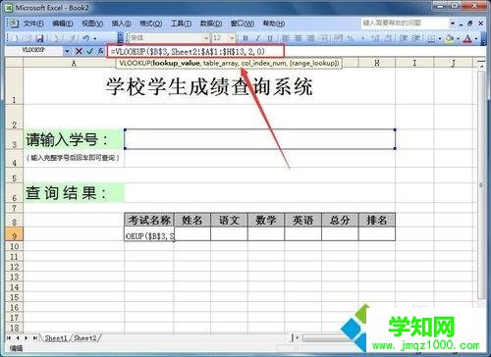
Task: Save the workbook with the floppy icon
Action: [40, 38]
